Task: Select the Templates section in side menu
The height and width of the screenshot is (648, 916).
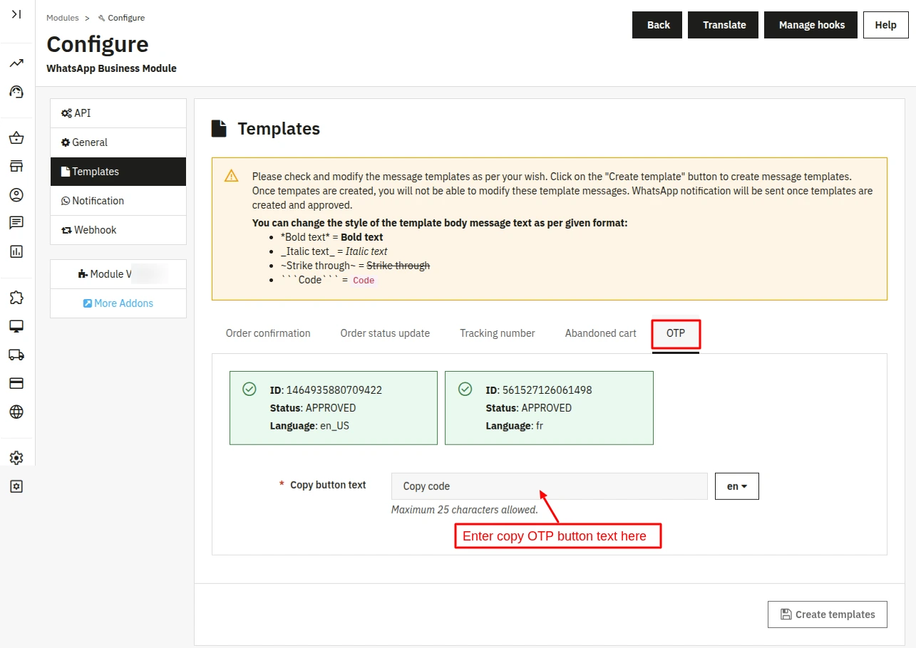Action: 118,172
